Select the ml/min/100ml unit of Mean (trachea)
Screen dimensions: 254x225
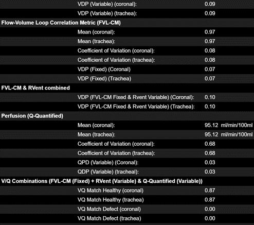(x=237, y=134)
